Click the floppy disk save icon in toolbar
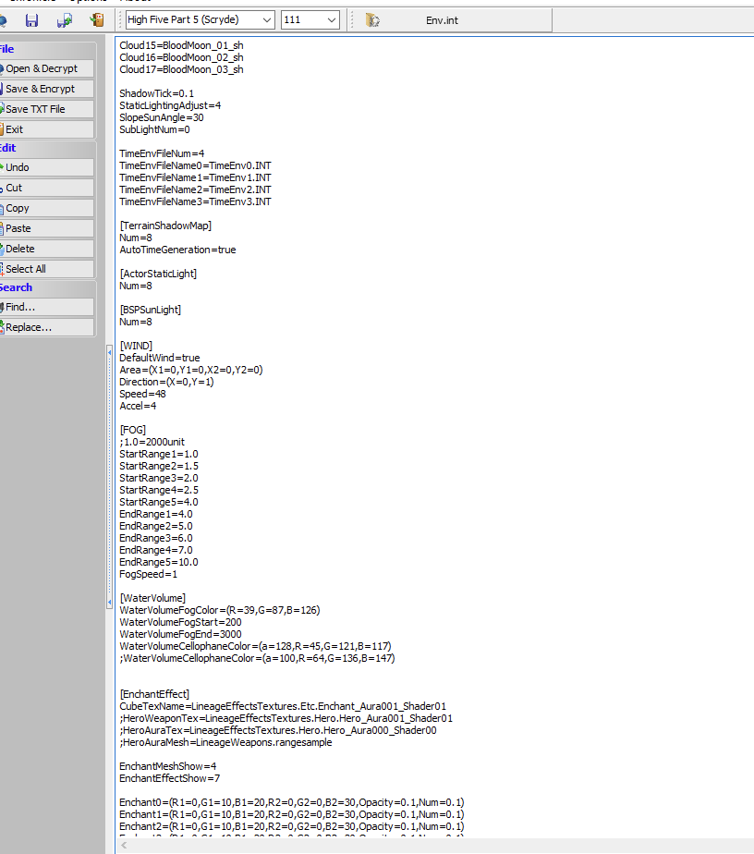Image resolution: width=754 pixels, height=854 pixels. point(32,20)
